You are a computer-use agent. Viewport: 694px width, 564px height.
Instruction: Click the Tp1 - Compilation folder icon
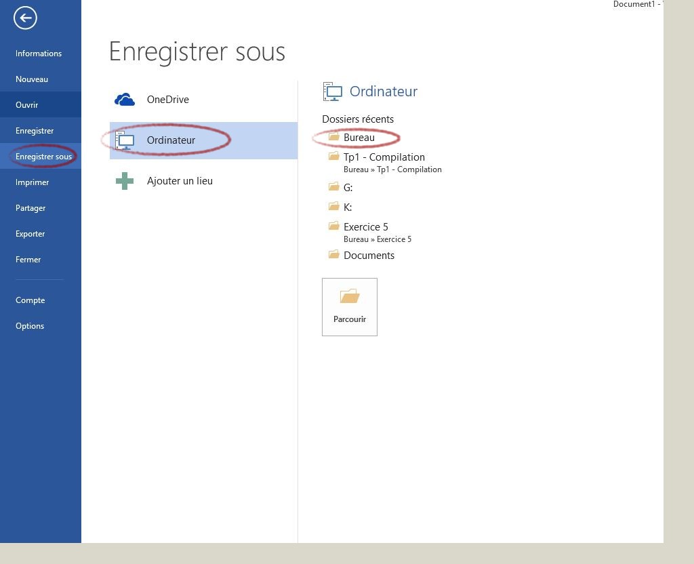click(x=333, y=156)
